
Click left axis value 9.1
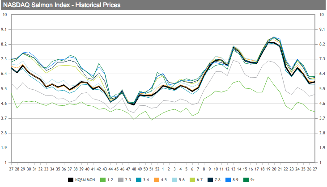tap(4, 29)
